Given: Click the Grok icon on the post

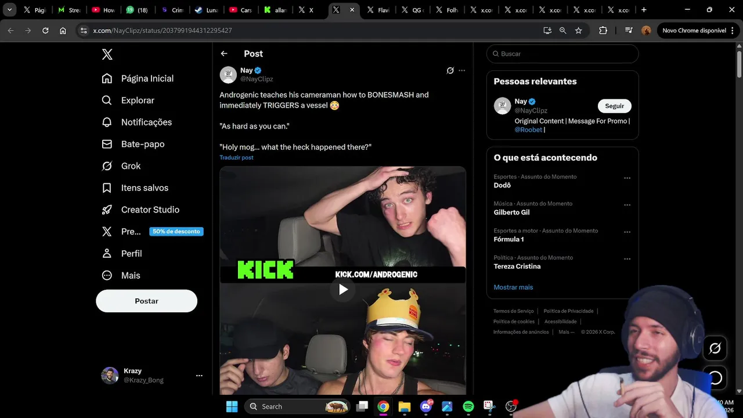Looking at the screenshot, I should pyautogui.click(x=450, y=70).
